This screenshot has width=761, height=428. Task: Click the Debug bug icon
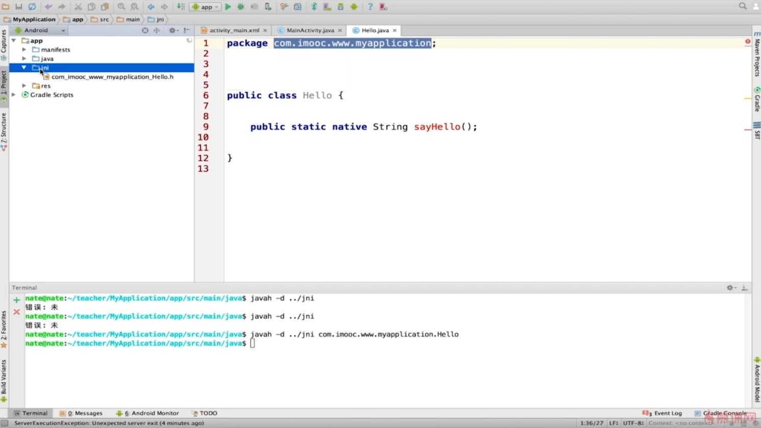[x=241, y=7]
